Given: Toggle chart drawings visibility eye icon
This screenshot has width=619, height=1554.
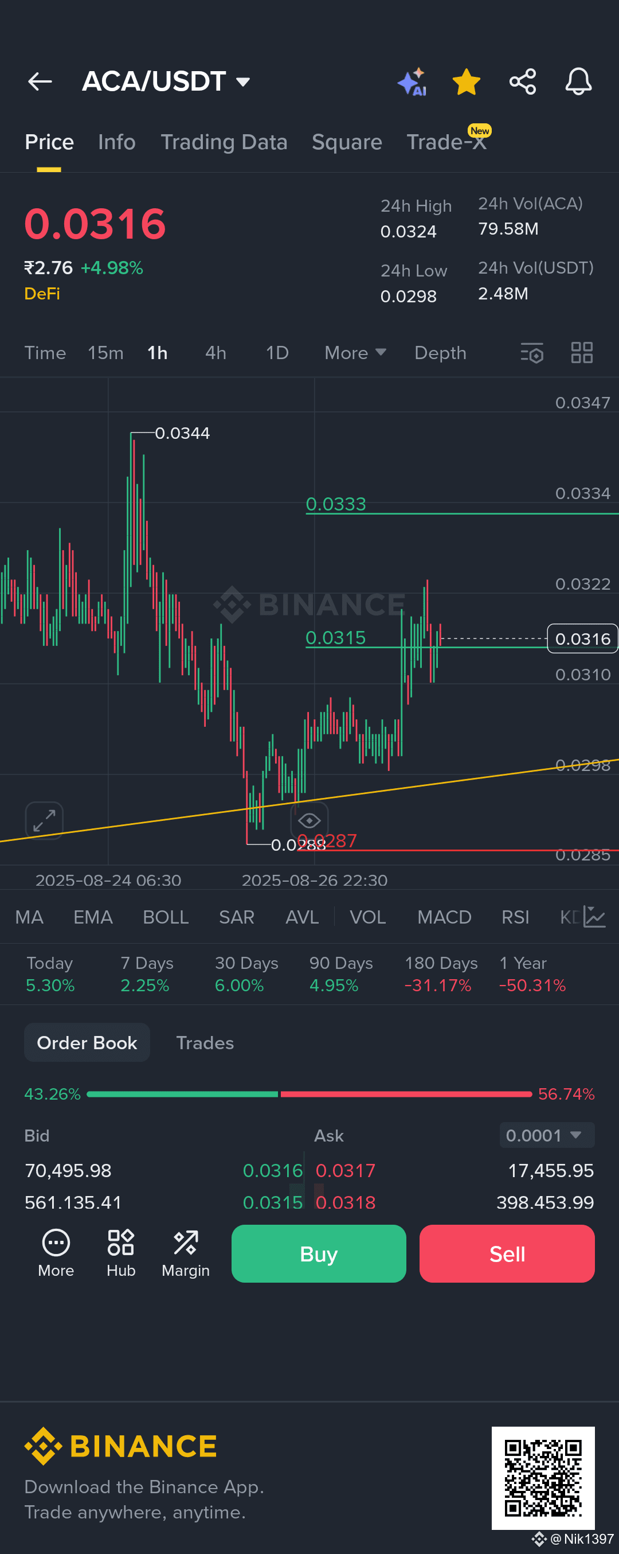Looking at the screenshot, I should (x=309, y=820).
